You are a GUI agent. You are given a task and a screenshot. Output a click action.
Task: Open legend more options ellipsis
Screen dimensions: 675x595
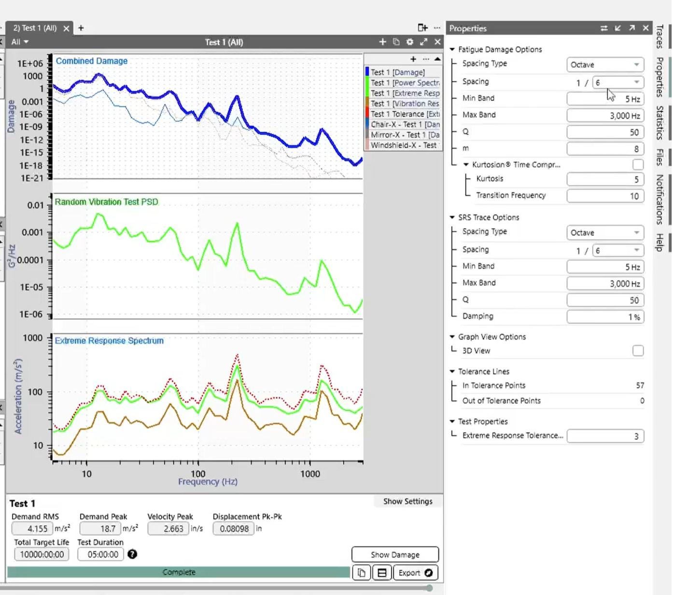pyautogui.click(x=425, y=59)
